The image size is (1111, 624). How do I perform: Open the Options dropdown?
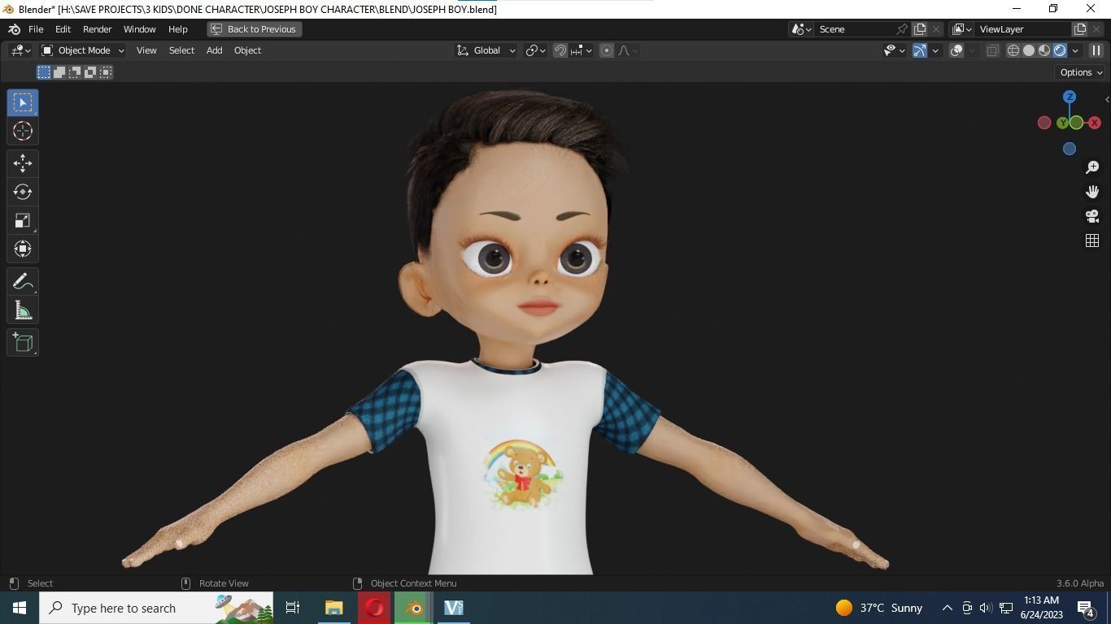tap(1081, 72)
